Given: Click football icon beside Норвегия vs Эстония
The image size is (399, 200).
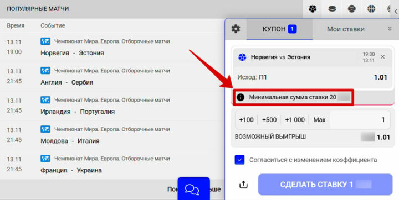Looking at the screenshot, I should coord(242,57).
